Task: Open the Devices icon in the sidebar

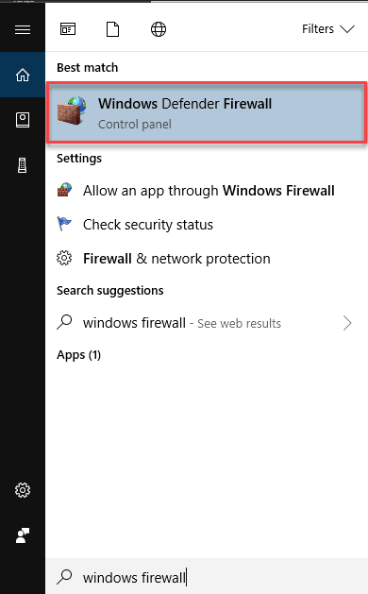Action: (23, 165)
